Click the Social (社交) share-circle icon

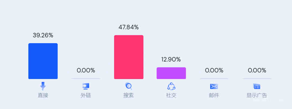(171, 86)
